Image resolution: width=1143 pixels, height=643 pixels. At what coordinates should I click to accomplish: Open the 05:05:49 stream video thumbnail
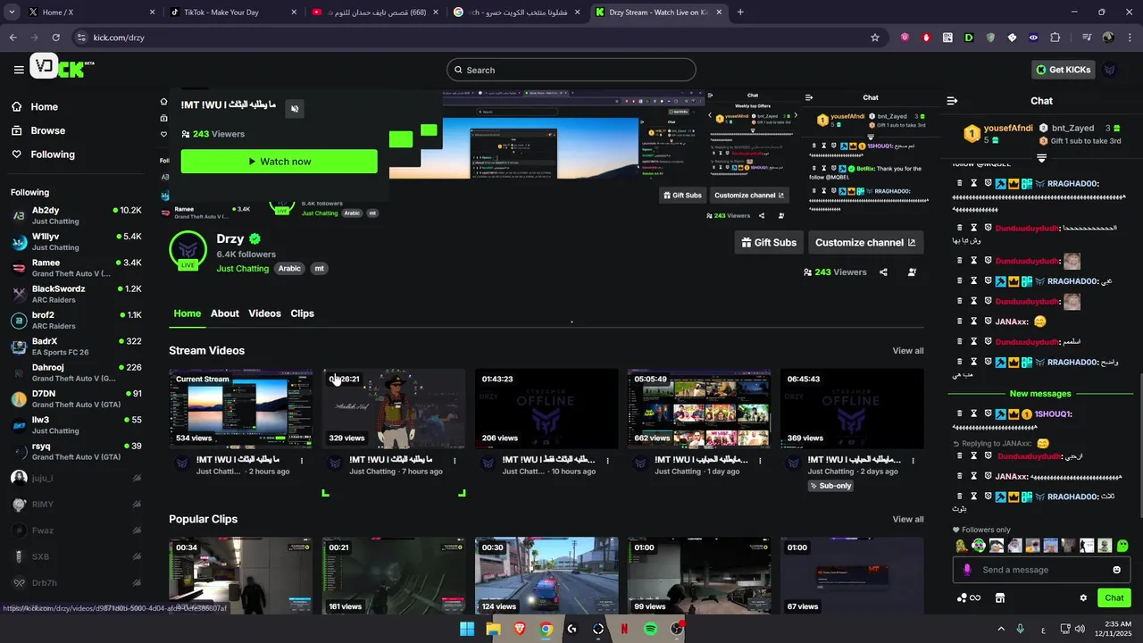point(699,408)
